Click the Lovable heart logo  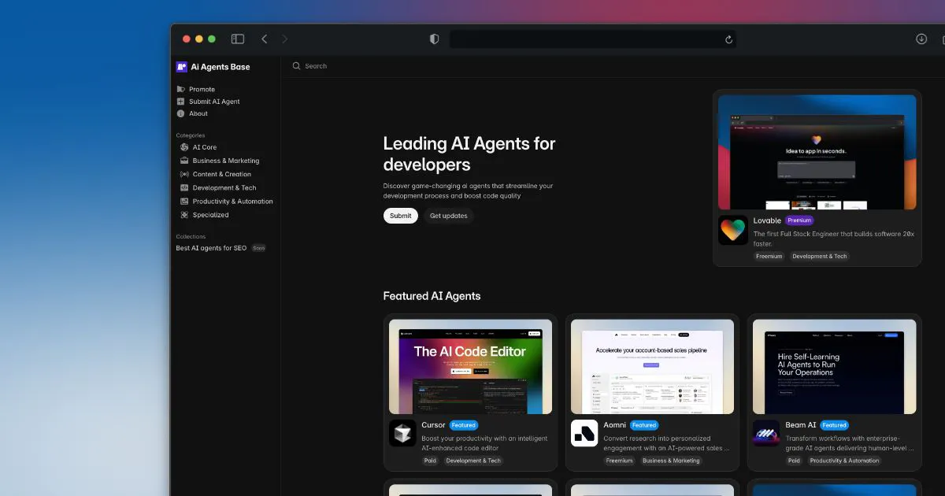click(733, 230)
